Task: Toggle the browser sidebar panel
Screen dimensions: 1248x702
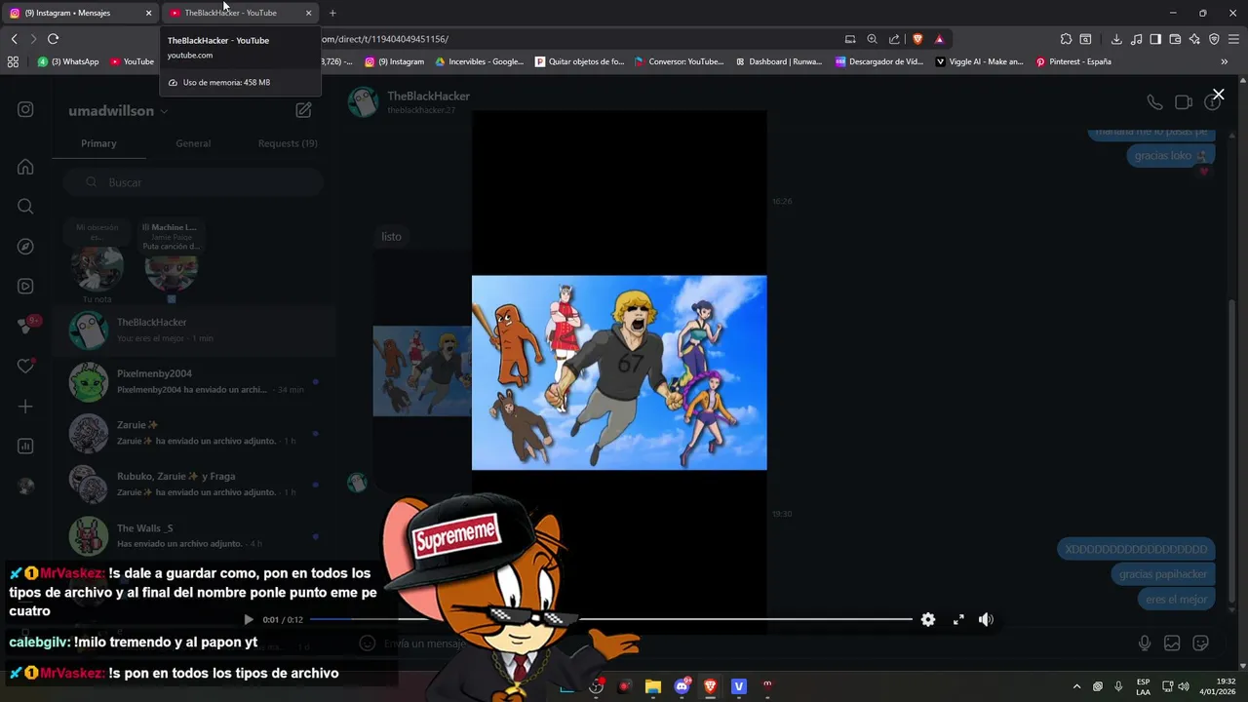Action: pyautogui.click(x=1155, y=39)
